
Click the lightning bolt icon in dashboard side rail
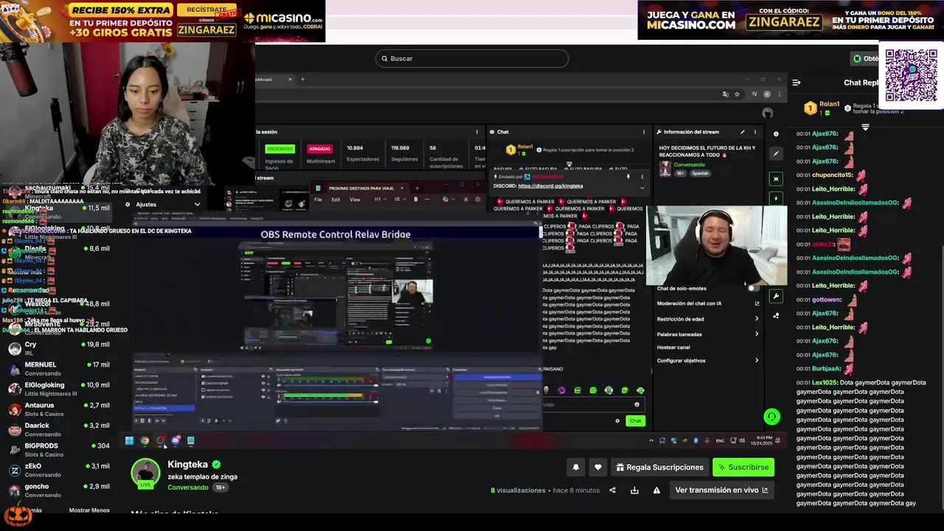pos(776,198)
